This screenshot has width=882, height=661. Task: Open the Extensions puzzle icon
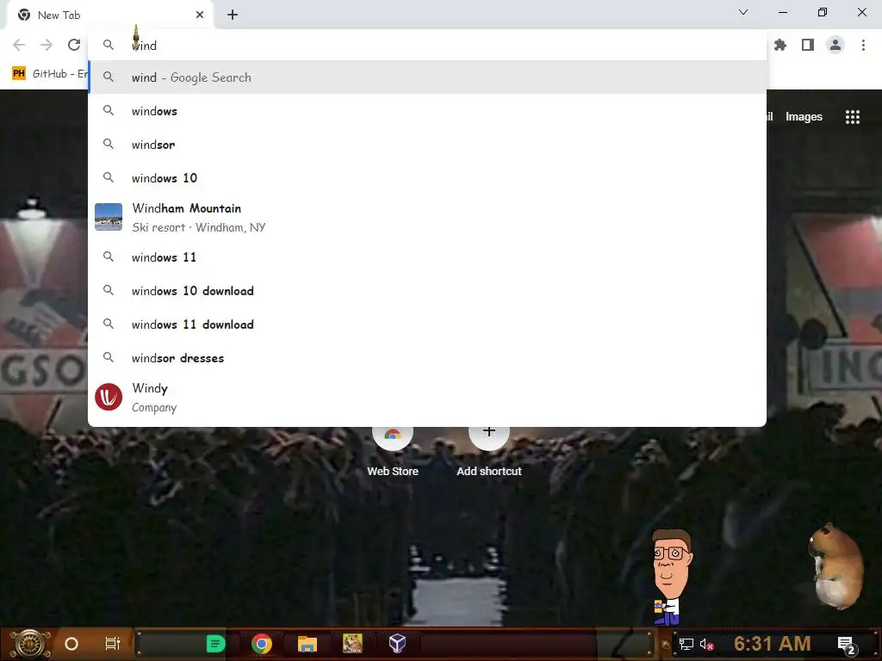[x=780, y=45]
